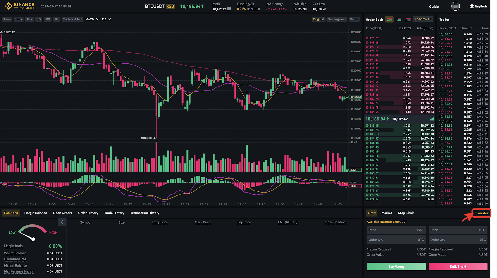Focus the sell Order Qty field
497x278 pixels.
point(458,240)
